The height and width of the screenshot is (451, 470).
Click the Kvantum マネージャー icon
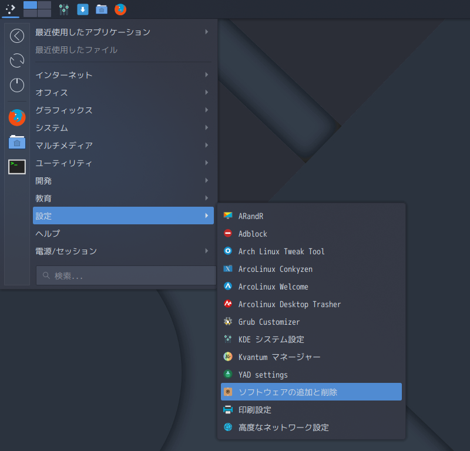[x=228, y=356]
